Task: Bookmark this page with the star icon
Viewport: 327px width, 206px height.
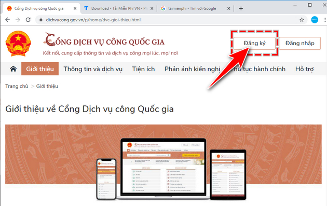Action: (302, 20)
